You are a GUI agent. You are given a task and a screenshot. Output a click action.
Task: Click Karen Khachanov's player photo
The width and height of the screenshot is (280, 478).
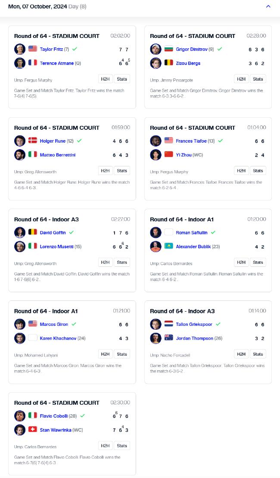pos(20,338)
